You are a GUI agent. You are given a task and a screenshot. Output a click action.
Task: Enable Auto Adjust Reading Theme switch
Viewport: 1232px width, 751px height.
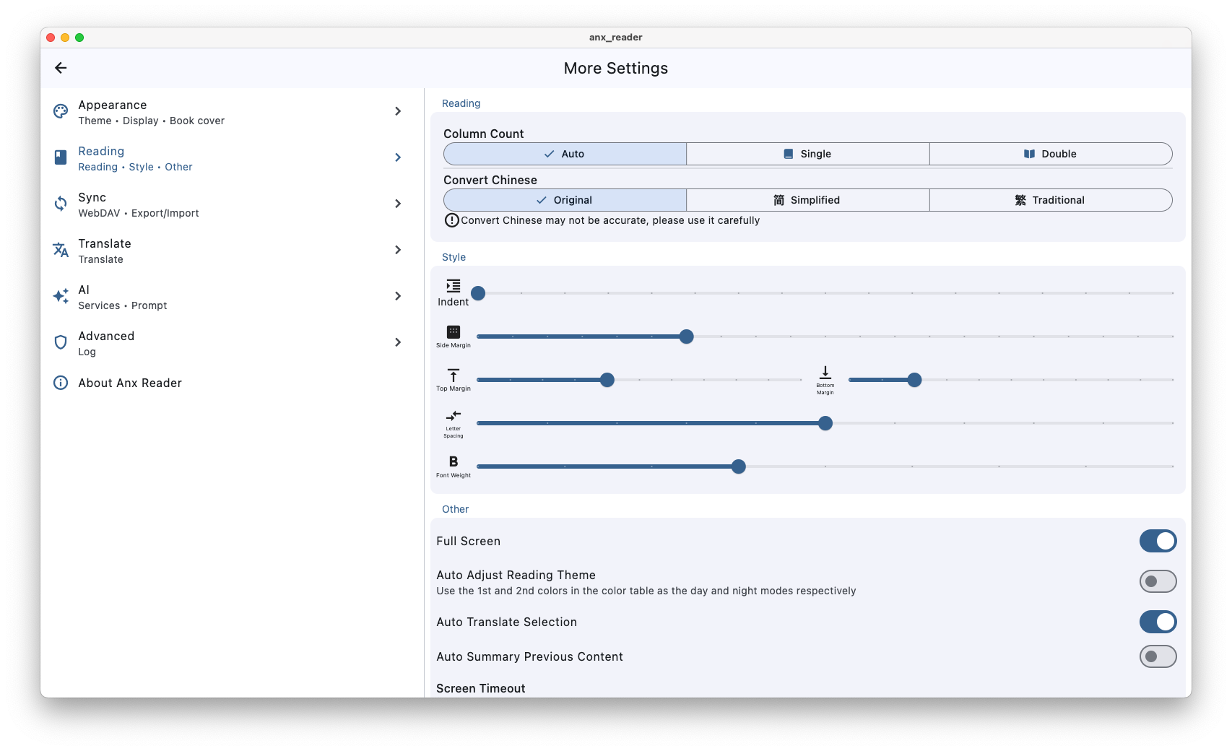1158,581
